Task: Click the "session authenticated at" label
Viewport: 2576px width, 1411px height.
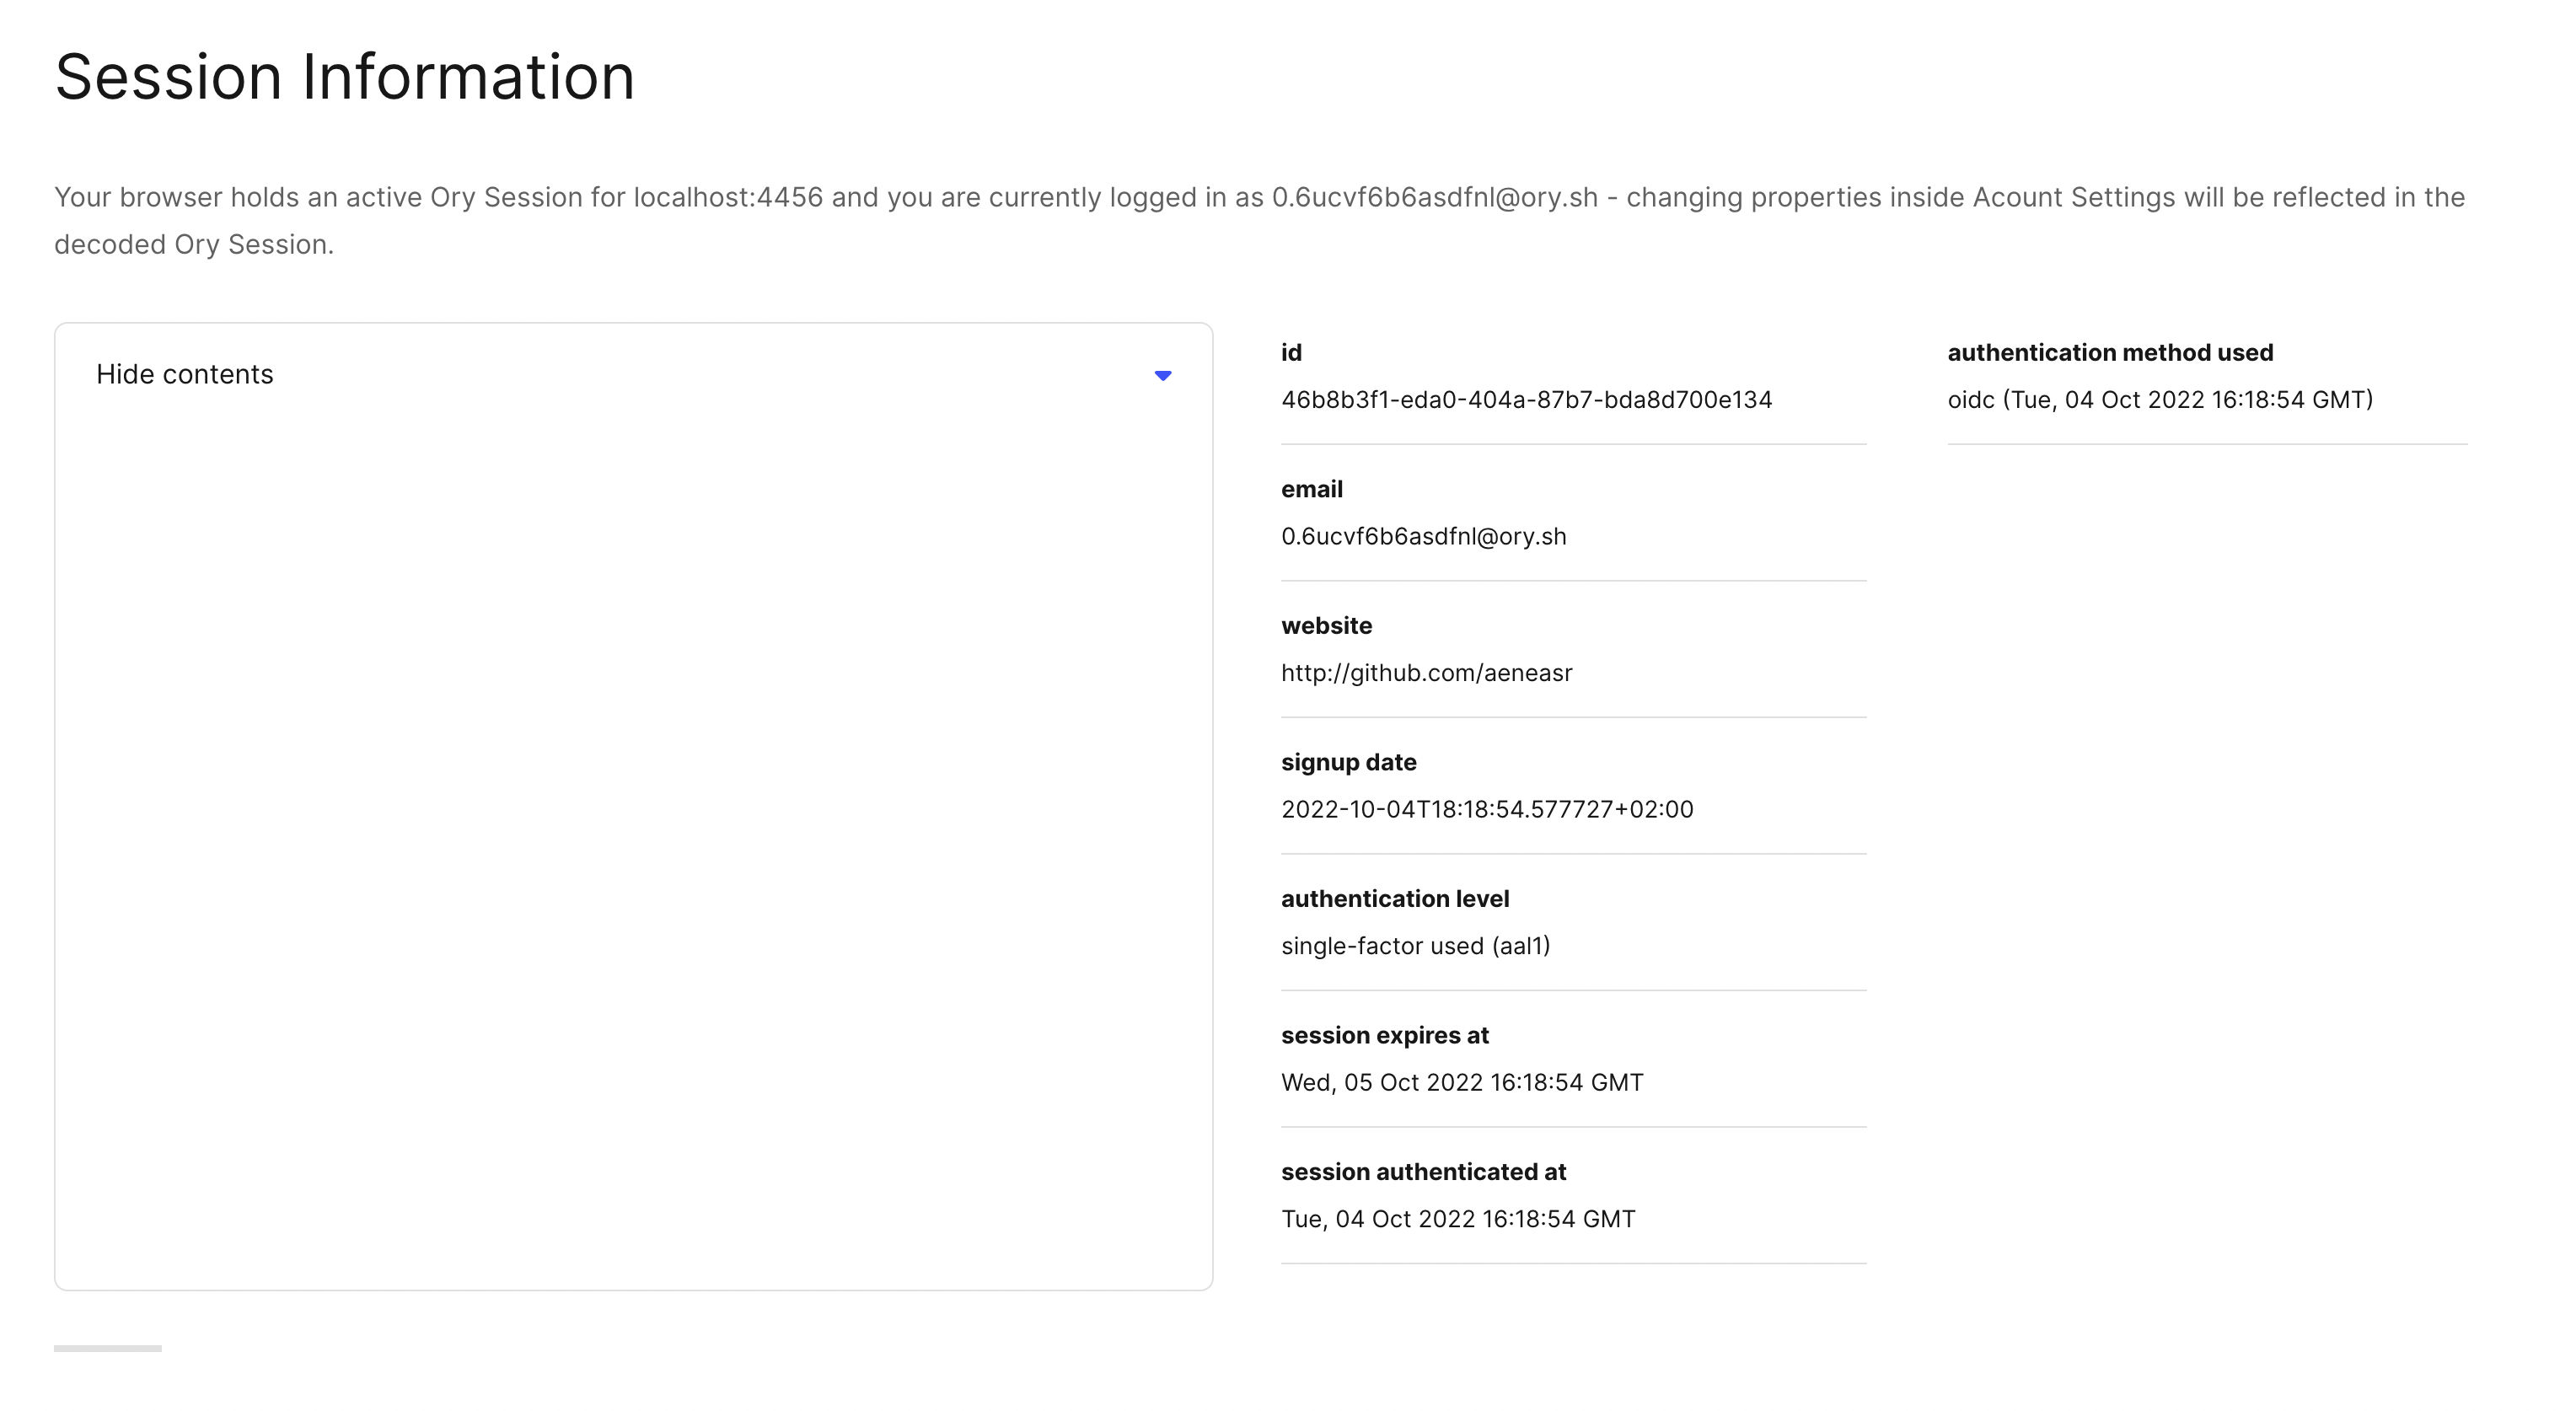Action: 1424,1171
